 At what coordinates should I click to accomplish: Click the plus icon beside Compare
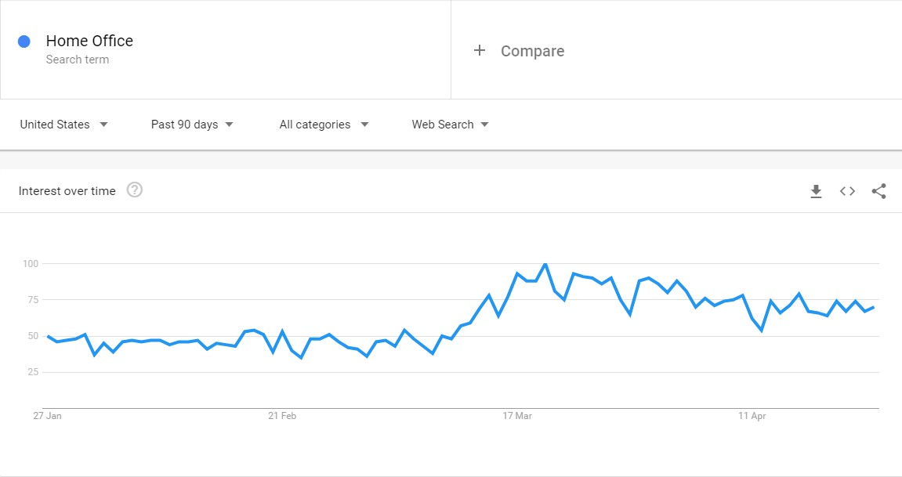[x=480, y=51]
